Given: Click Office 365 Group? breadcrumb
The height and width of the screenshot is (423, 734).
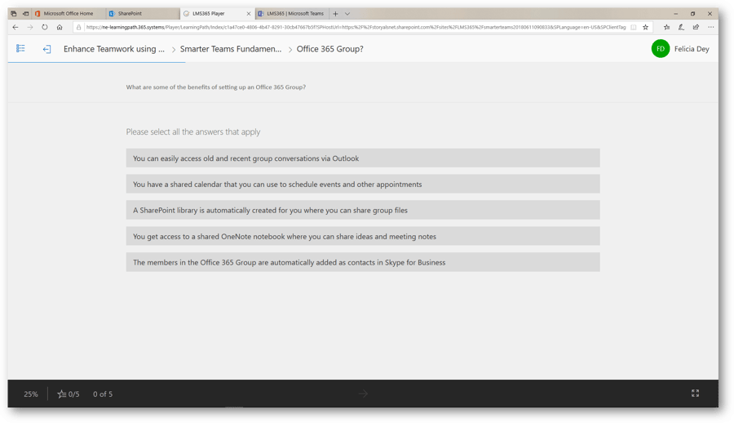Looking at the screenshot, I should [x=330, y=49].
